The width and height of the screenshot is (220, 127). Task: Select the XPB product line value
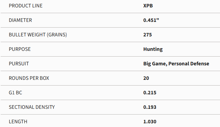pyautogui.click(x=148, y=6)
